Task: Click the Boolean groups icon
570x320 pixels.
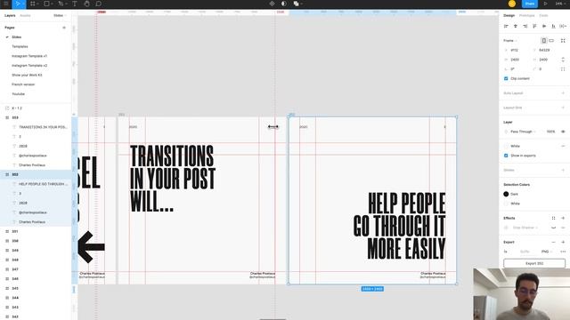Action: coord(297,4)
